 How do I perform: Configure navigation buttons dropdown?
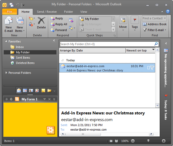tap(54, 91)
